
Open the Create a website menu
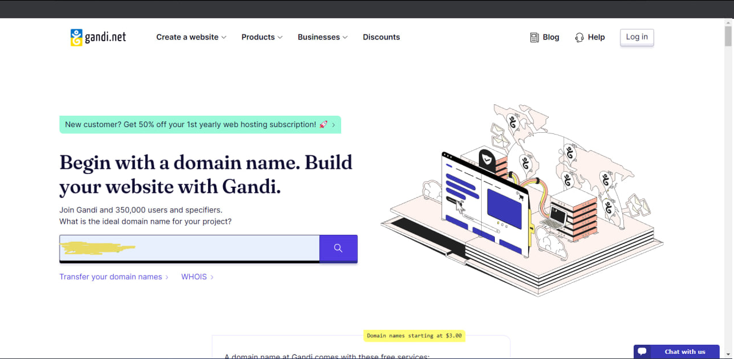point(192,37)
